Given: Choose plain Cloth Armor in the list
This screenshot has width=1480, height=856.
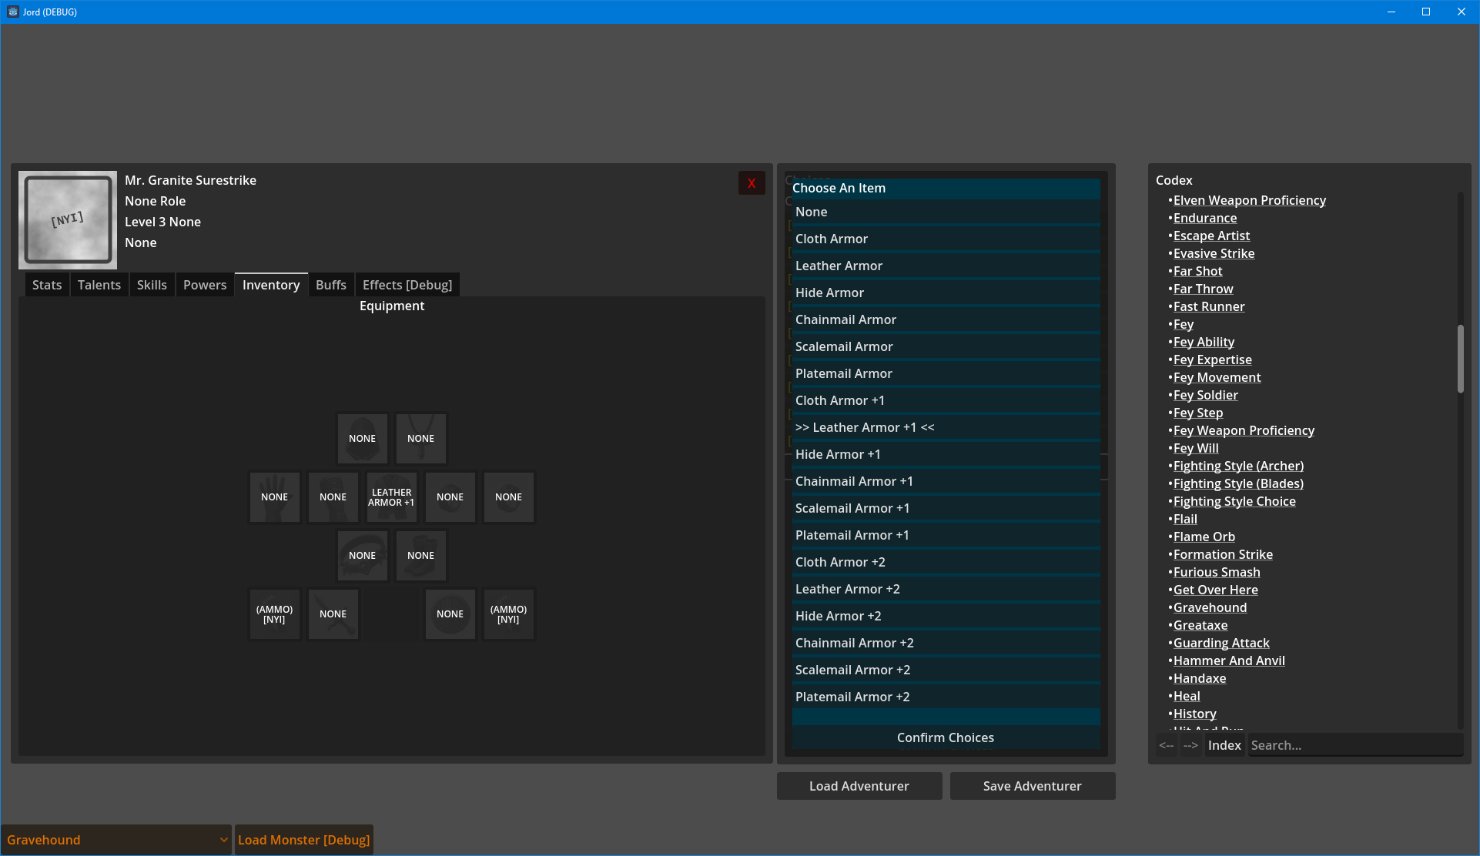Looking at the screenshot, I should coord(946,239).
